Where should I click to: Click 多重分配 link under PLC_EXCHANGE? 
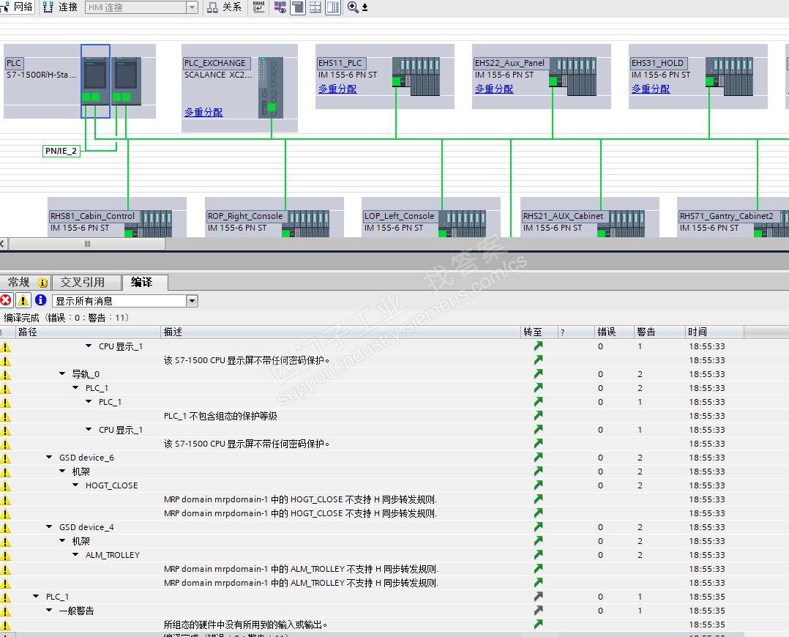click(203, 112)
